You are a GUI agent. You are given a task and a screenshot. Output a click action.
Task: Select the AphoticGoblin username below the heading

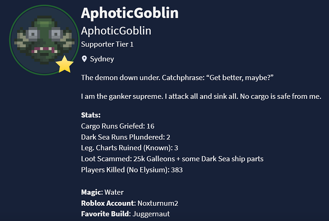click(x=116, y=31)
